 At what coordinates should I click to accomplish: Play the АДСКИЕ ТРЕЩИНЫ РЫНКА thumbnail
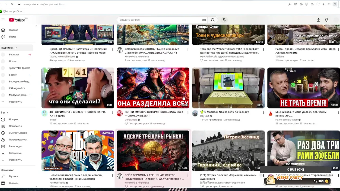(x=153, y=151)
